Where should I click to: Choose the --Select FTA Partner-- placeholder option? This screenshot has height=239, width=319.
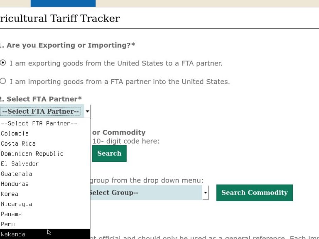39,124
